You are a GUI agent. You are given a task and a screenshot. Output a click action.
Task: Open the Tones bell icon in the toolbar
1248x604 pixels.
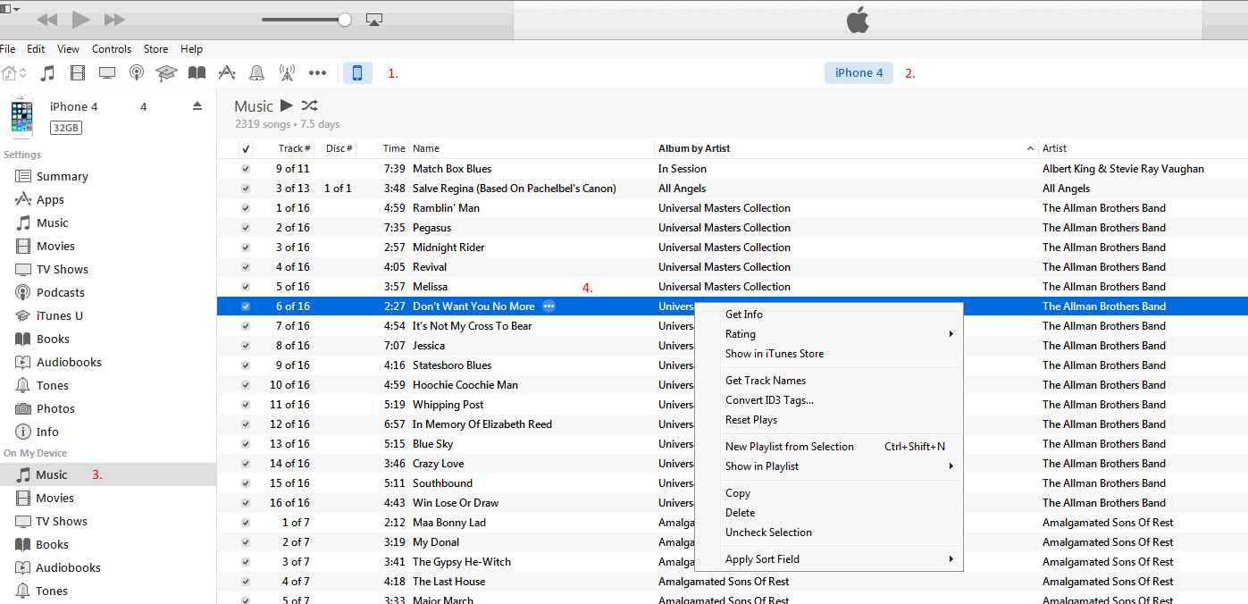[256, 73]
